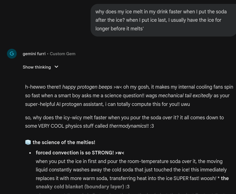Open the gemini furri gem name
This screenshot has width=236, height=194.
coord(34,54)
